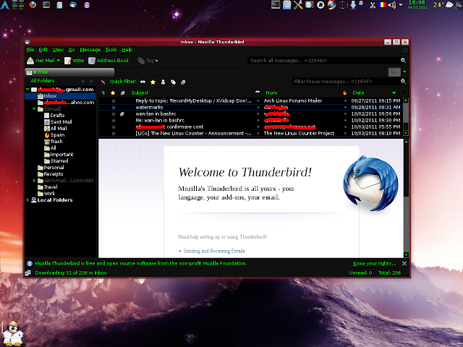This screenshot has width=463, height=347.
Task: Sort messages by Subject column
Action: tap(191, 93)
